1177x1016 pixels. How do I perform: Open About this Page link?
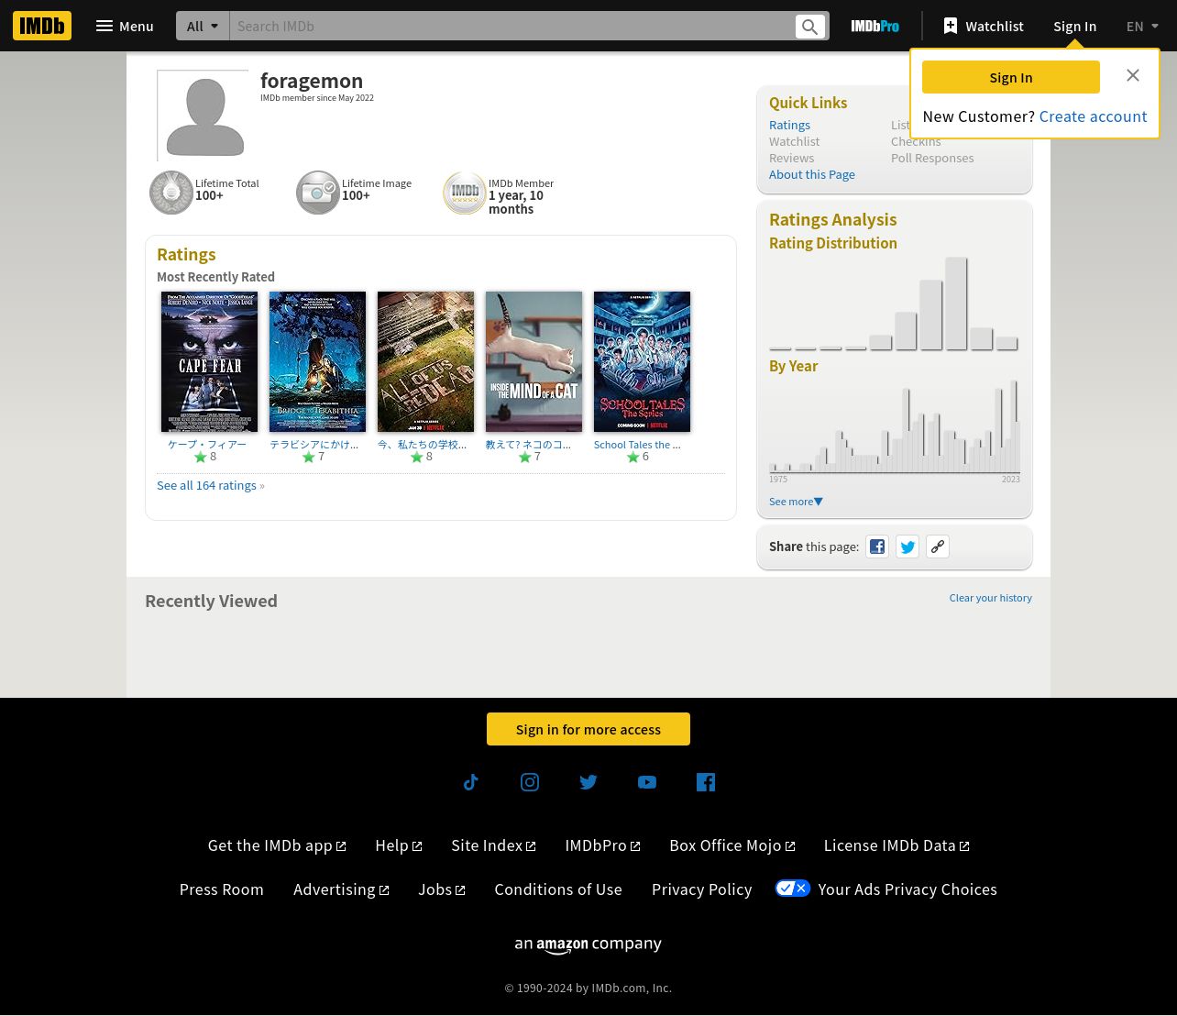click(812, 174)
